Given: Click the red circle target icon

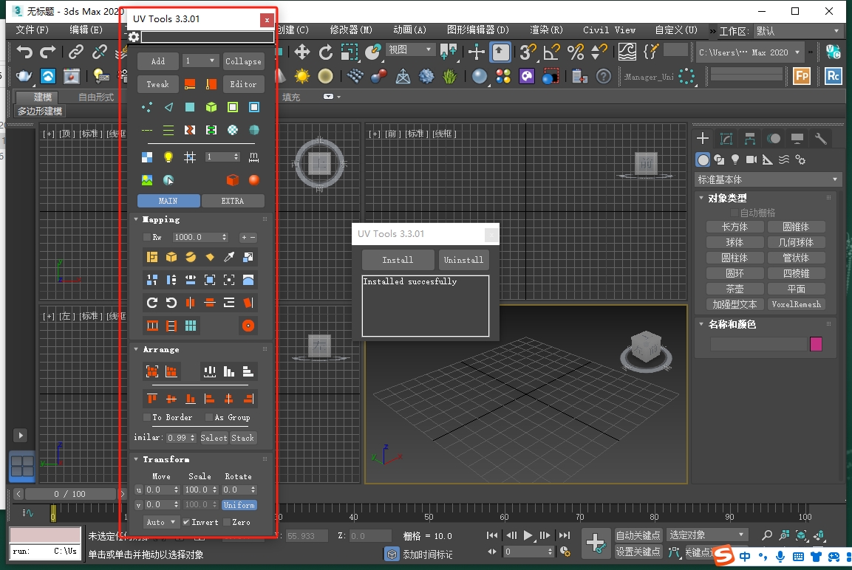Looking at the screenshot, I should pos(248,326).
